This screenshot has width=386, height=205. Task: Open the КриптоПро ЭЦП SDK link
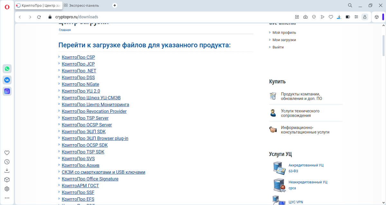(x=84, y=132)
